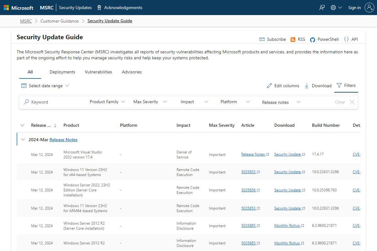Open CVE link in Visual Studio 2022 row
The image size is (377, 251).
tap(357, 154)
